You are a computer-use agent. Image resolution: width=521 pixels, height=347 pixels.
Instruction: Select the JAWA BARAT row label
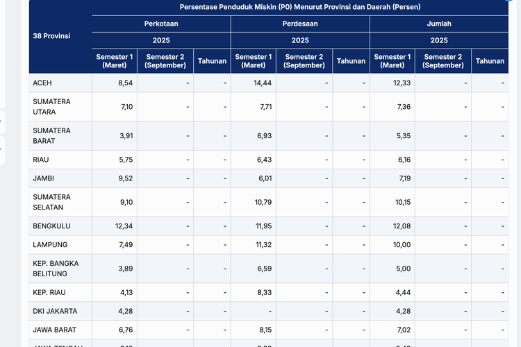(x=54, y=330)
